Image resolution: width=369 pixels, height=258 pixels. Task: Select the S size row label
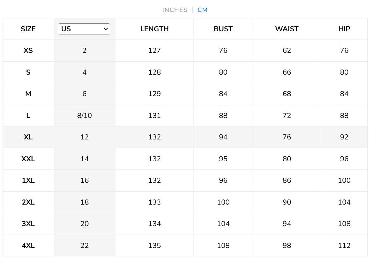click(x=28, y=72)
